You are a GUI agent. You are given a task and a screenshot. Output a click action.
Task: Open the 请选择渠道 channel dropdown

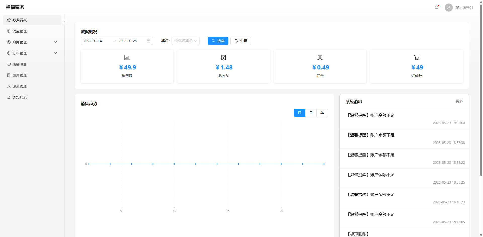click(186, 41)
